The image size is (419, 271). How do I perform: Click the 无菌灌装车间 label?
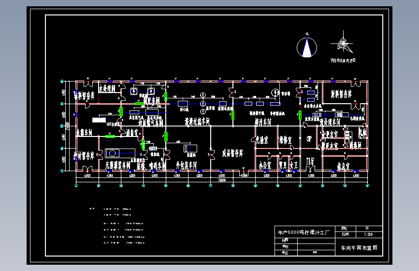(x=117, y=166)
